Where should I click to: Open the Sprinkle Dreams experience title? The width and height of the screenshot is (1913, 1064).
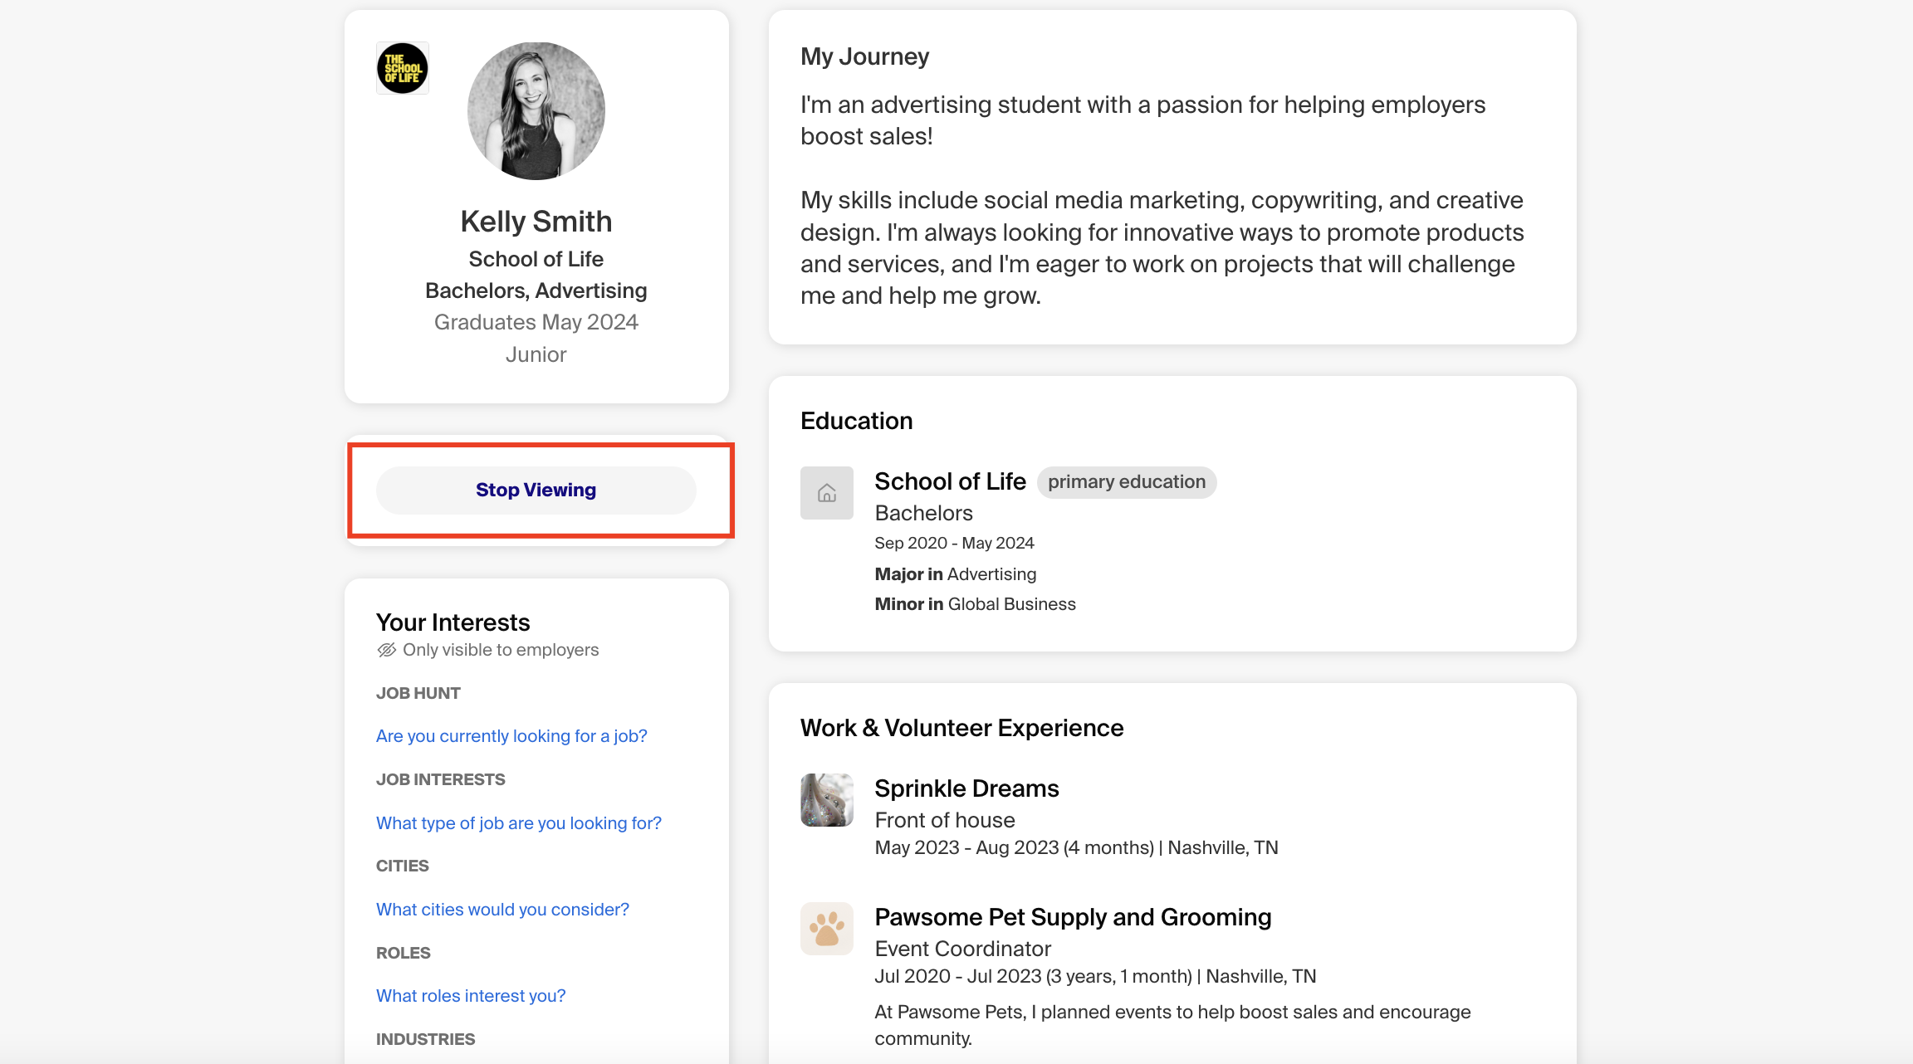966,788
